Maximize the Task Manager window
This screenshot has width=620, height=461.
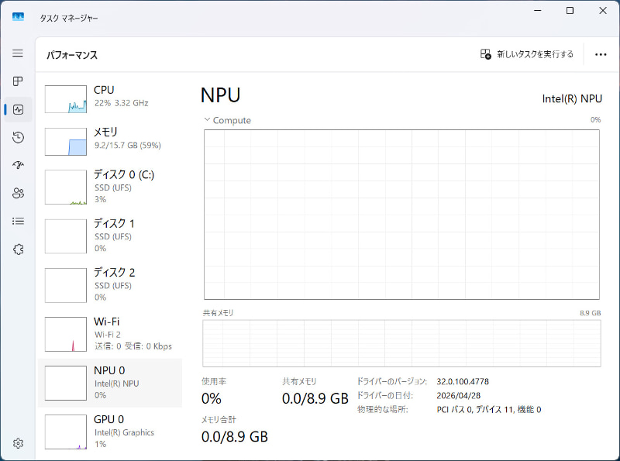[x=570, y=11]
